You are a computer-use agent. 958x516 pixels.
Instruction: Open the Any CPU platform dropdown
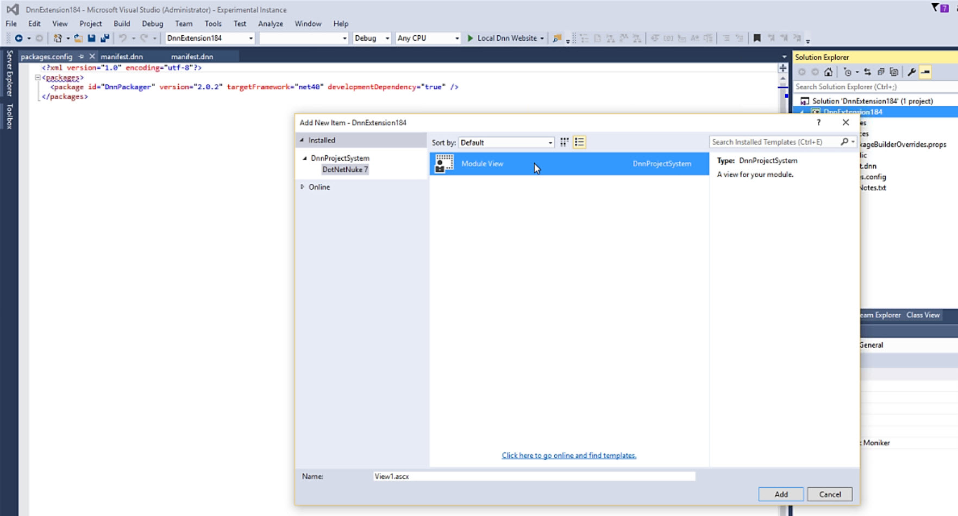coord(456,38)
